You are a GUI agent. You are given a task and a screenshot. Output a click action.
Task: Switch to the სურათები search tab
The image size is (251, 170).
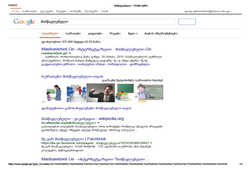coord(73,33)
